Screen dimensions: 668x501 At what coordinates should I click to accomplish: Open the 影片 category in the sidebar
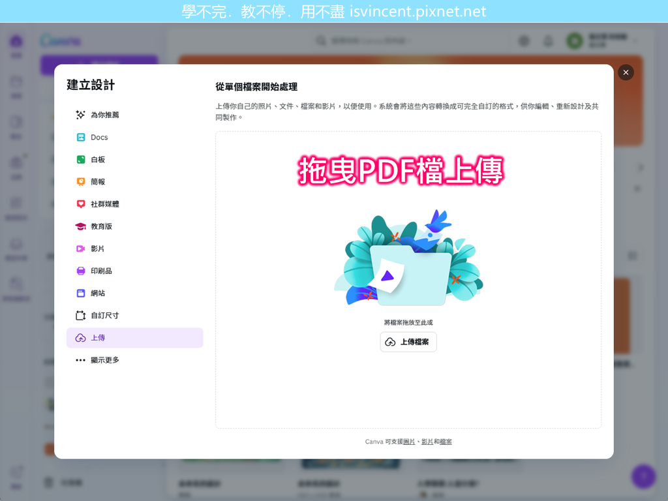point(134,249)
